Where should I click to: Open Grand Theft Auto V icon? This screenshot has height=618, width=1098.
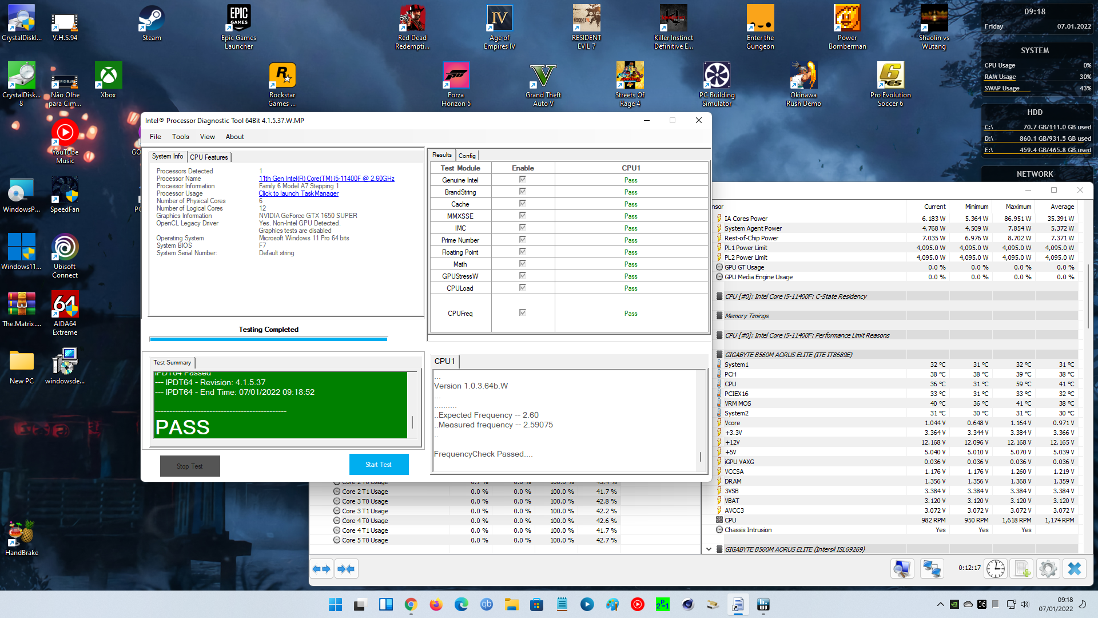(543, 84)
